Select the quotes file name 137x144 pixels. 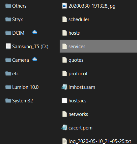(76, 60)
